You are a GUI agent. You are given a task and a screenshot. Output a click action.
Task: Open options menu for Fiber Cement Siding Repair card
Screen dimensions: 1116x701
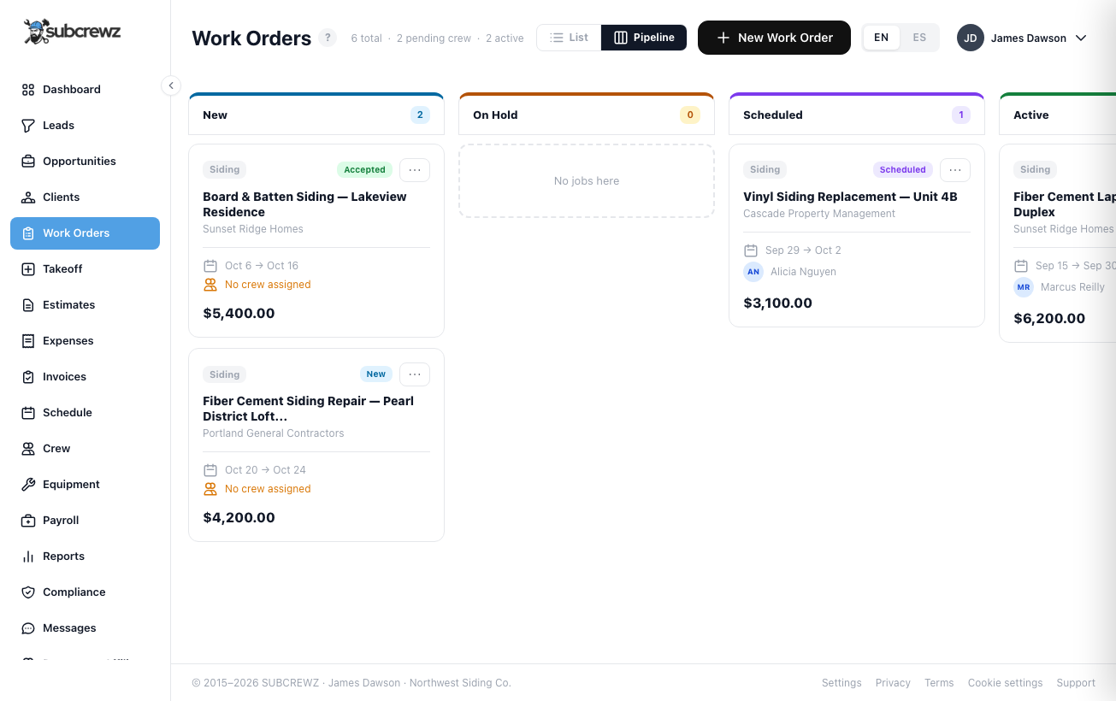coord(415,374)
